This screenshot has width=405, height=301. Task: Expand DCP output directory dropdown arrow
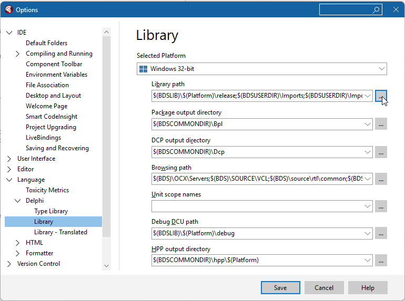[368, 152]
